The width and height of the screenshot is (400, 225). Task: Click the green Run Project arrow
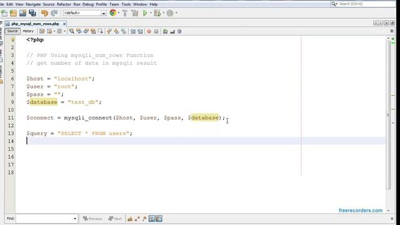145,13
